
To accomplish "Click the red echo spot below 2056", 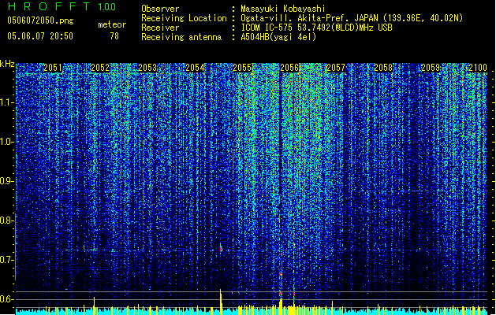I will 281,273.
